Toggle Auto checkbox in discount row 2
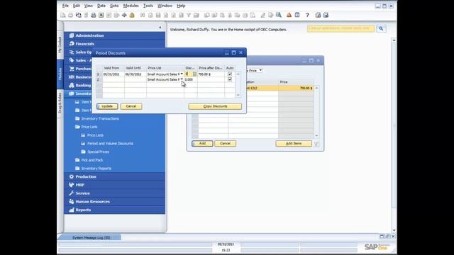This screenshot has width=454, height=255. [x=230, y=79]
